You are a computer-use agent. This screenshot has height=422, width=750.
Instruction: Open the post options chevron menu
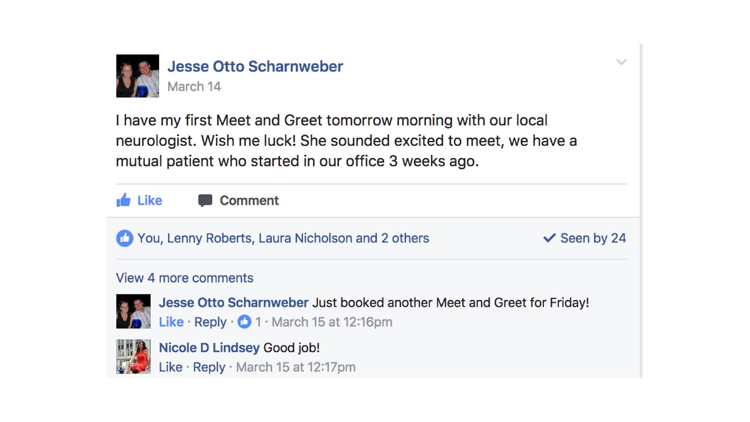click(x=621, y=62)
